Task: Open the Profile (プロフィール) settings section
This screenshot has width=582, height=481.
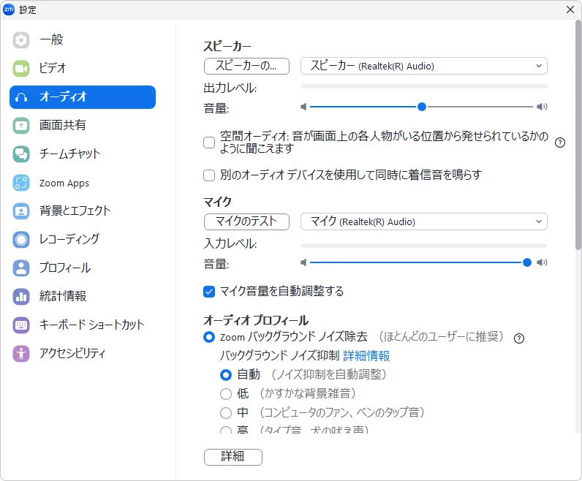Action: pyautogui.click(x=64, y=268)
